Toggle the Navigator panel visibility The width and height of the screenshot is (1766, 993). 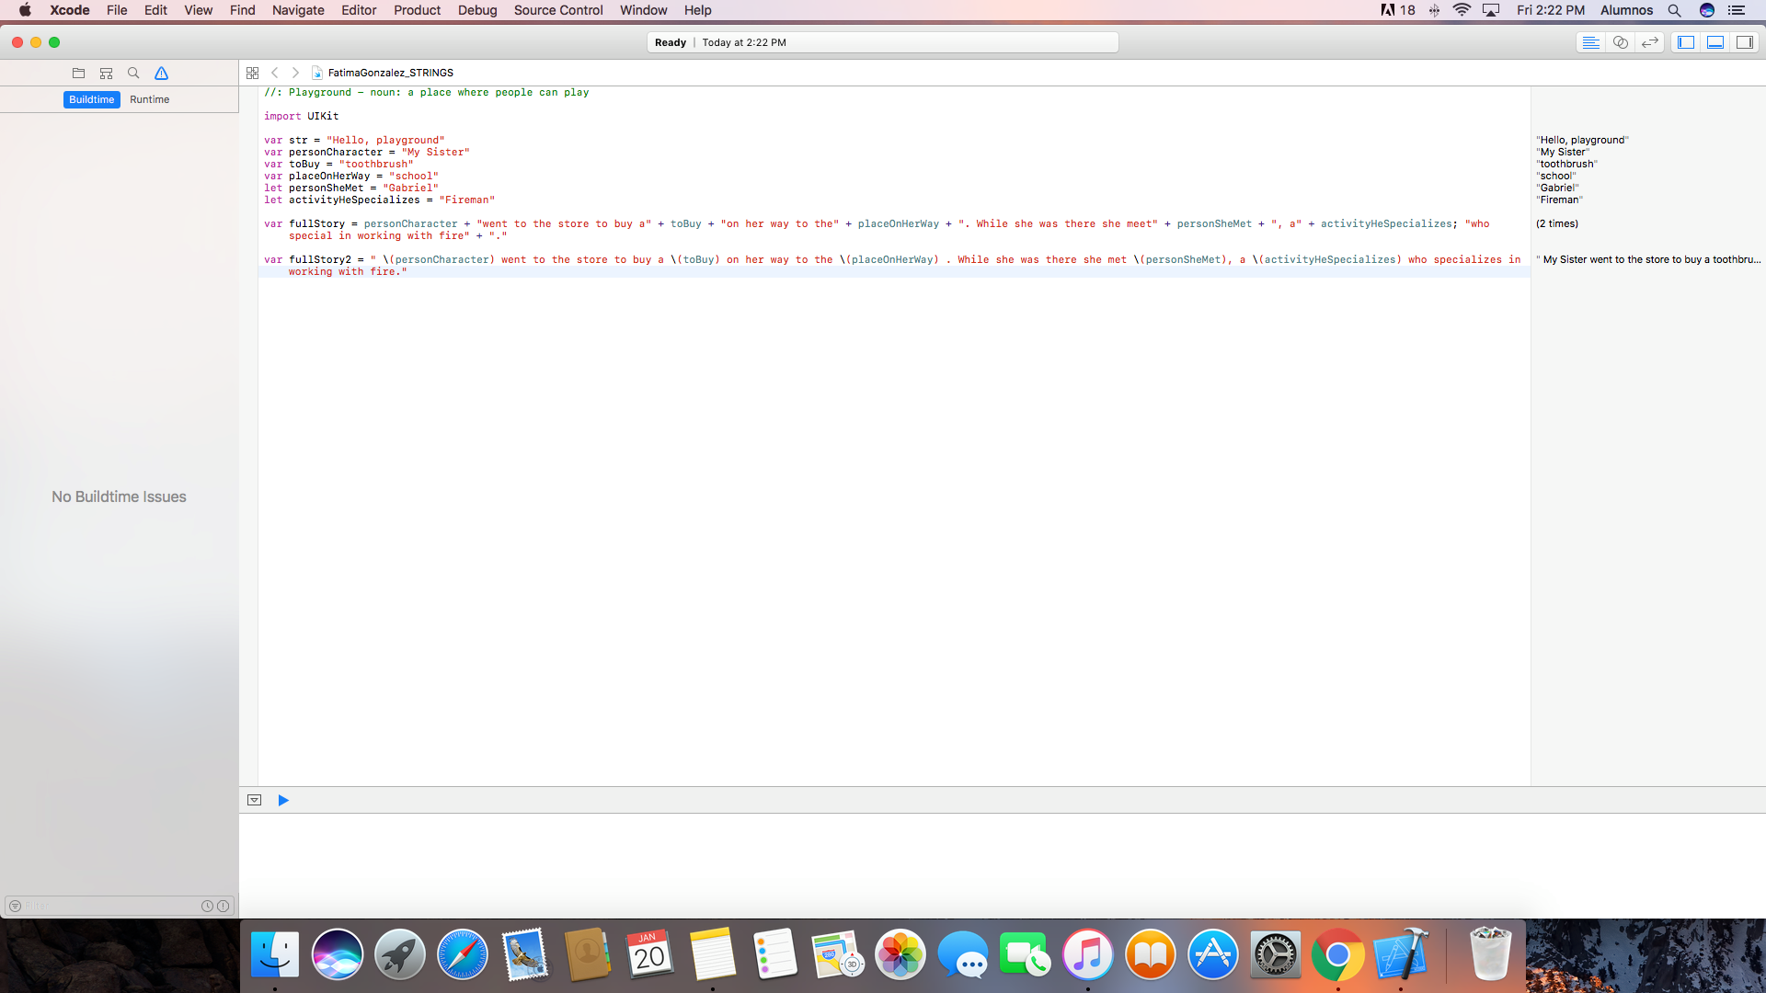pyautogui.click(x=1686, y=42)
